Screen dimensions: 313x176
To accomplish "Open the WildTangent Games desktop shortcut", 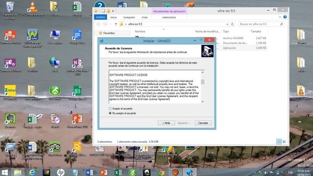I will pyautogui.click(x=33, y=39).
